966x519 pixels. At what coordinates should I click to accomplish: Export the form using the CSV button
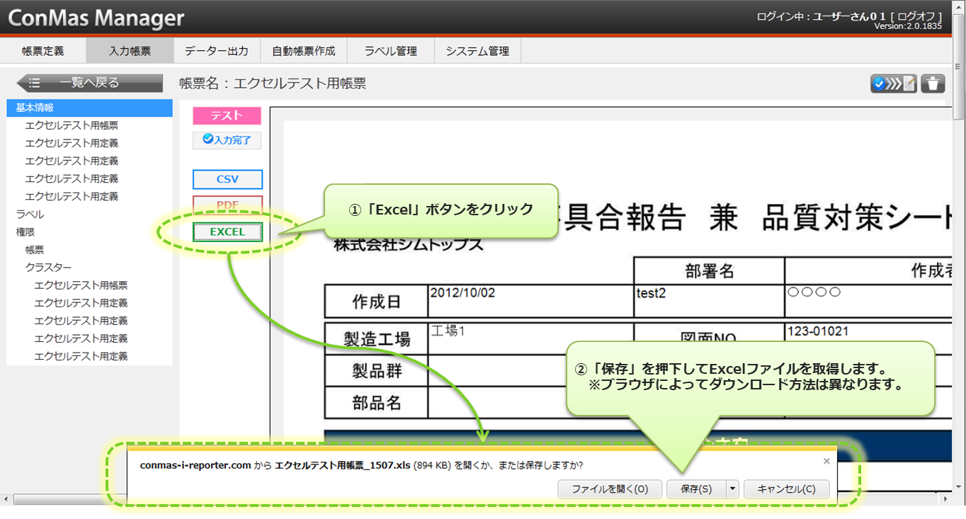point(227,179)
